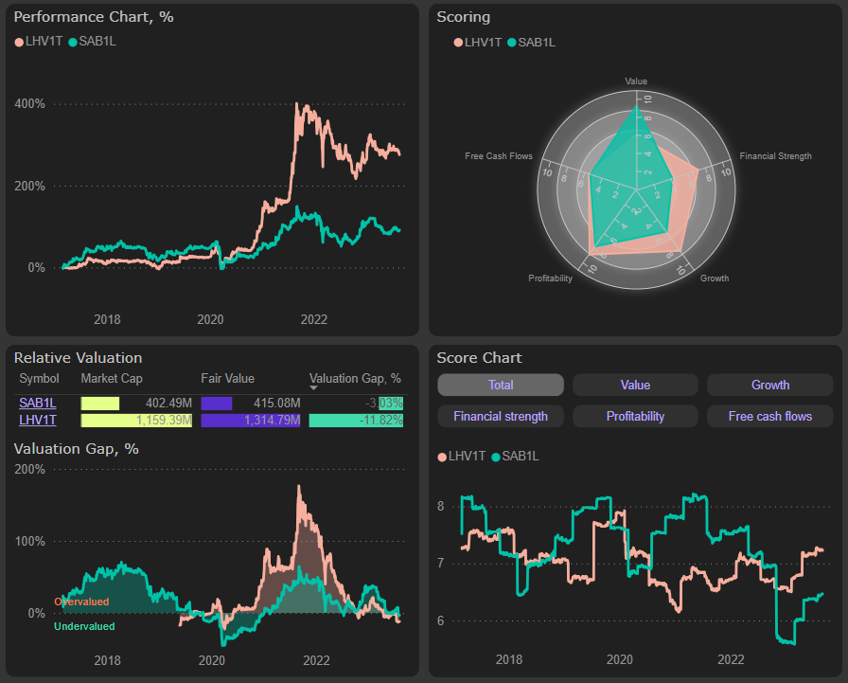Sort table by Symbol column header
The width and height of the screenshot is (848, 683).
click(39, 379)
